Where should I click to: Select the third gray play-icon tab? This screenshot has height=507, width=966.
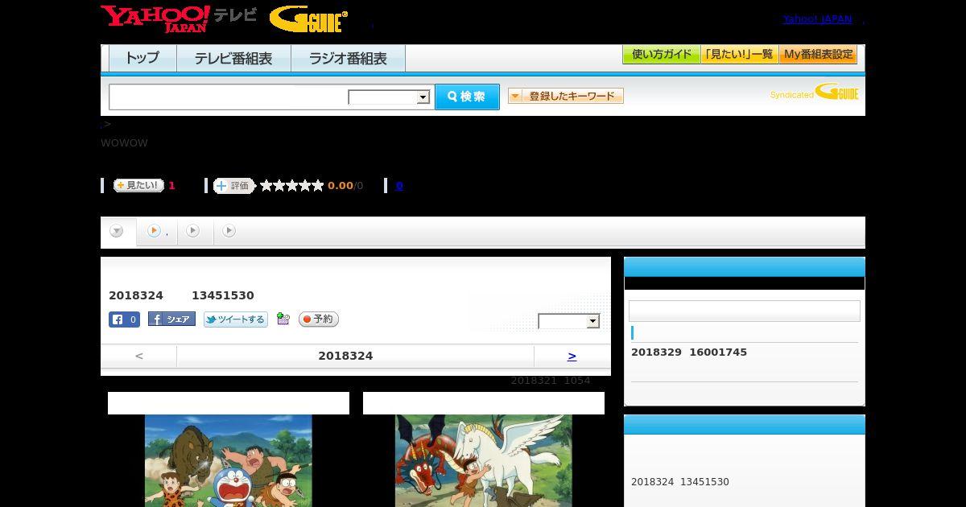[193, 232]
